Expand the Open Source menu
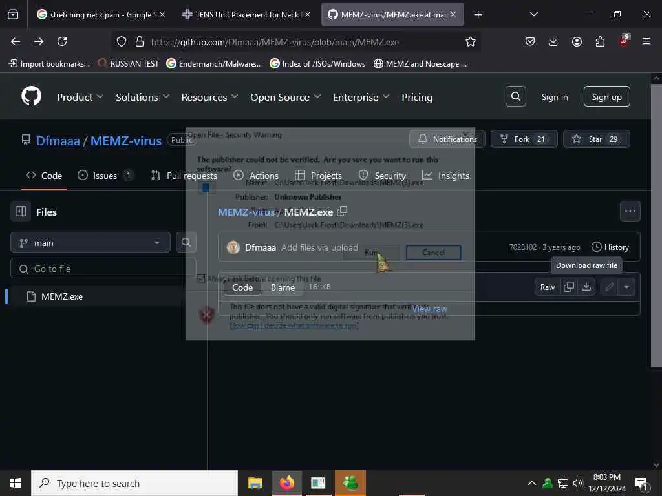 click(285, 97)
